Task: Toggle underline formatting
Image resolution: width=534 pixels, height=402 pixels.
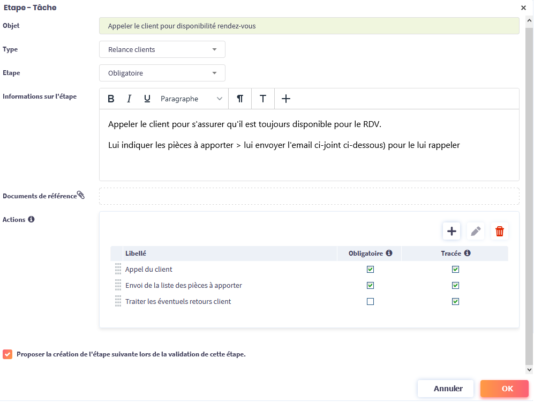Action: [x=147, y=99]
